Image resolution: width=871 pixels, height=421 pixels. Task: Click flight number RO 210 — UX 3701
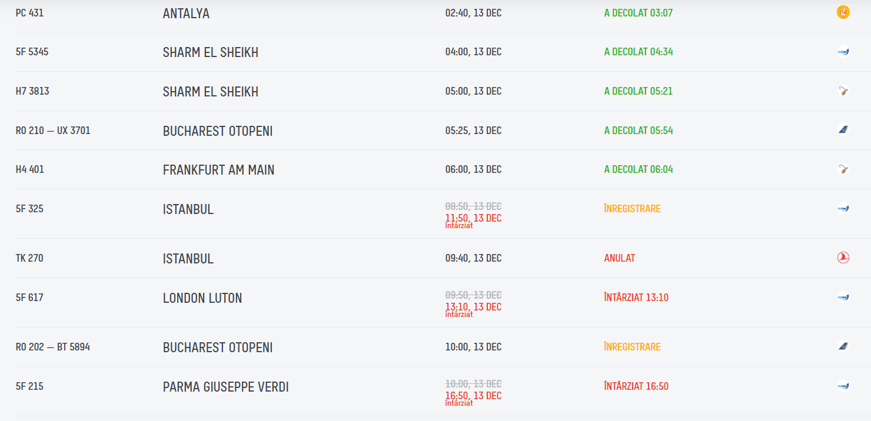pyautogui.click(x=53, y=131)
